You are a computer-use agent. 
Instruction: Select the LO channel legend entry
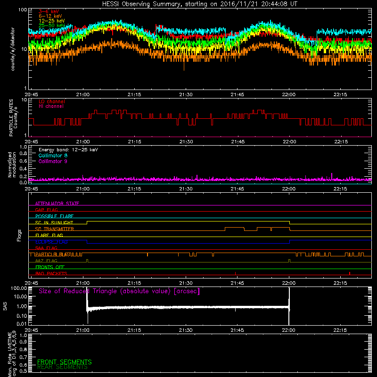click(x=52, y=101)
